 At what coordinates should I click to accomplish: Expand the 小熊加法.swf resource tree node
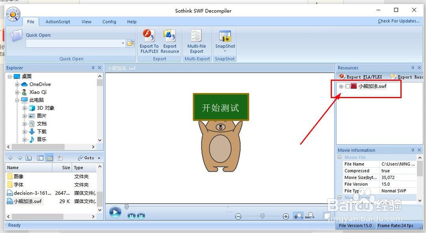pos(341,87)
